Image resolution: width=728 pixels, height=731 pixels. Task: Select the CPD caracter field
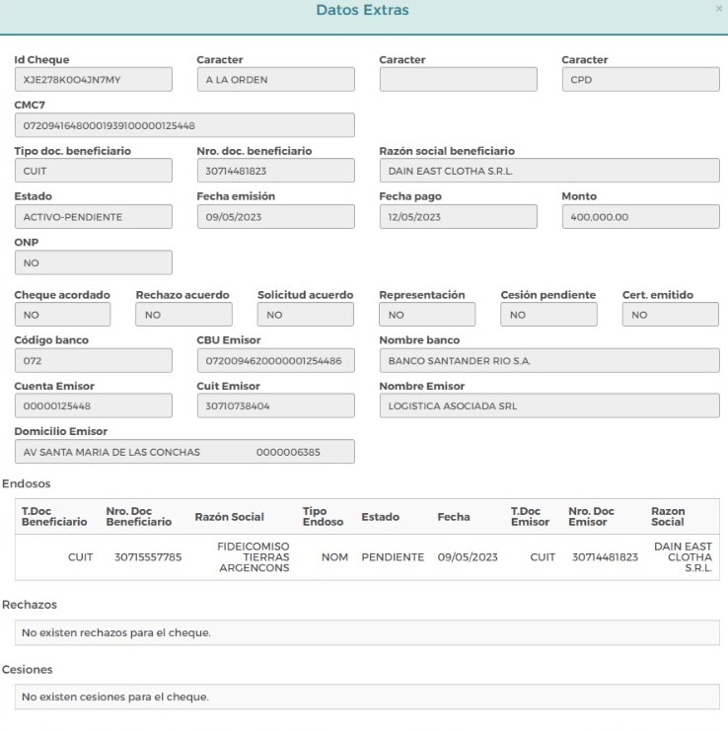(641, 79)
